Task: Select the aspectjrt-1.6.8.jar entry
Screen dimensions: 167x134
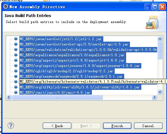Action: click(x=73, y=61)
